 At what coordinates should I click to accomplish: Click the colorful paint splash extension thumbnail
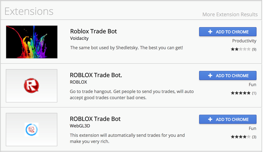pos(32,42)
